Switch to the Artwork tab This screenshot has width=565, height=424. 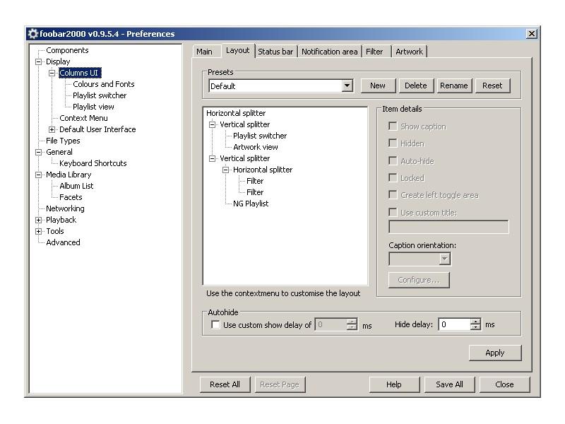tap(409, 52)
